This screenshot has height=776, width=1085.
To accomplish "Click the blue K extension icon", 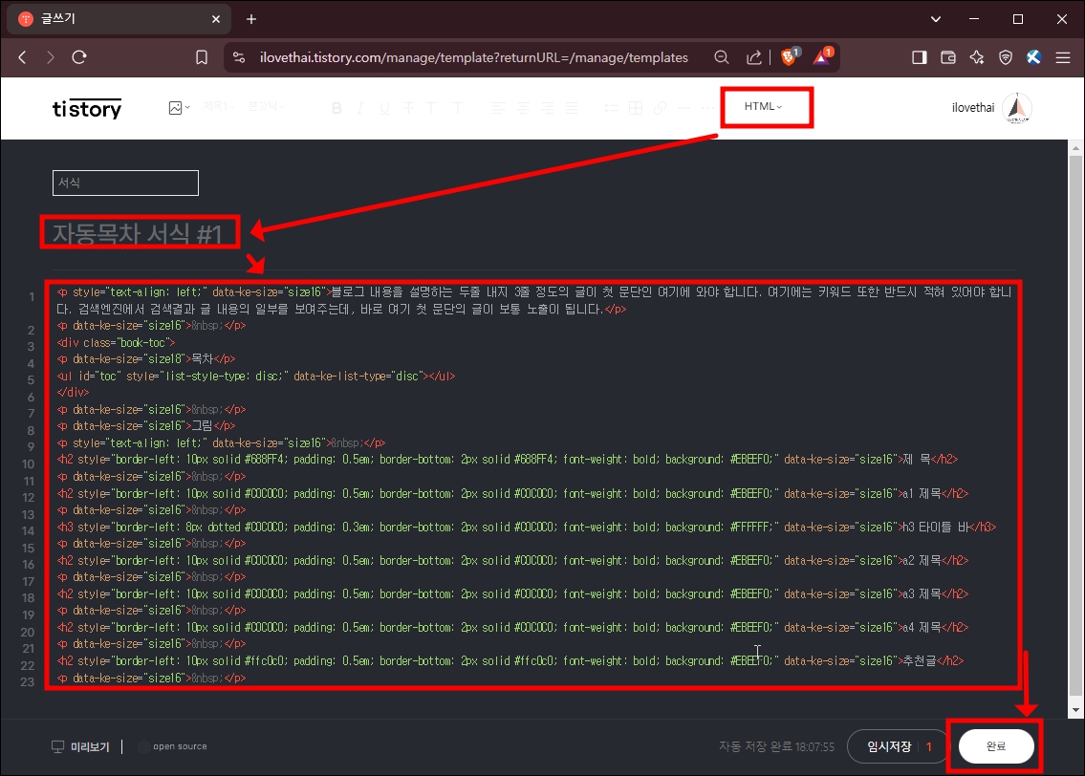I will coord(1033,57).
